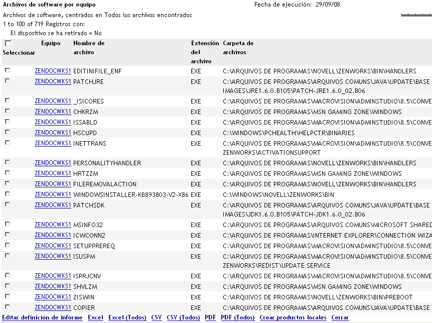The image size is (432, 323).
Task: Check the PERSONALITYHANDLER row checkbox
Action: 8,162
